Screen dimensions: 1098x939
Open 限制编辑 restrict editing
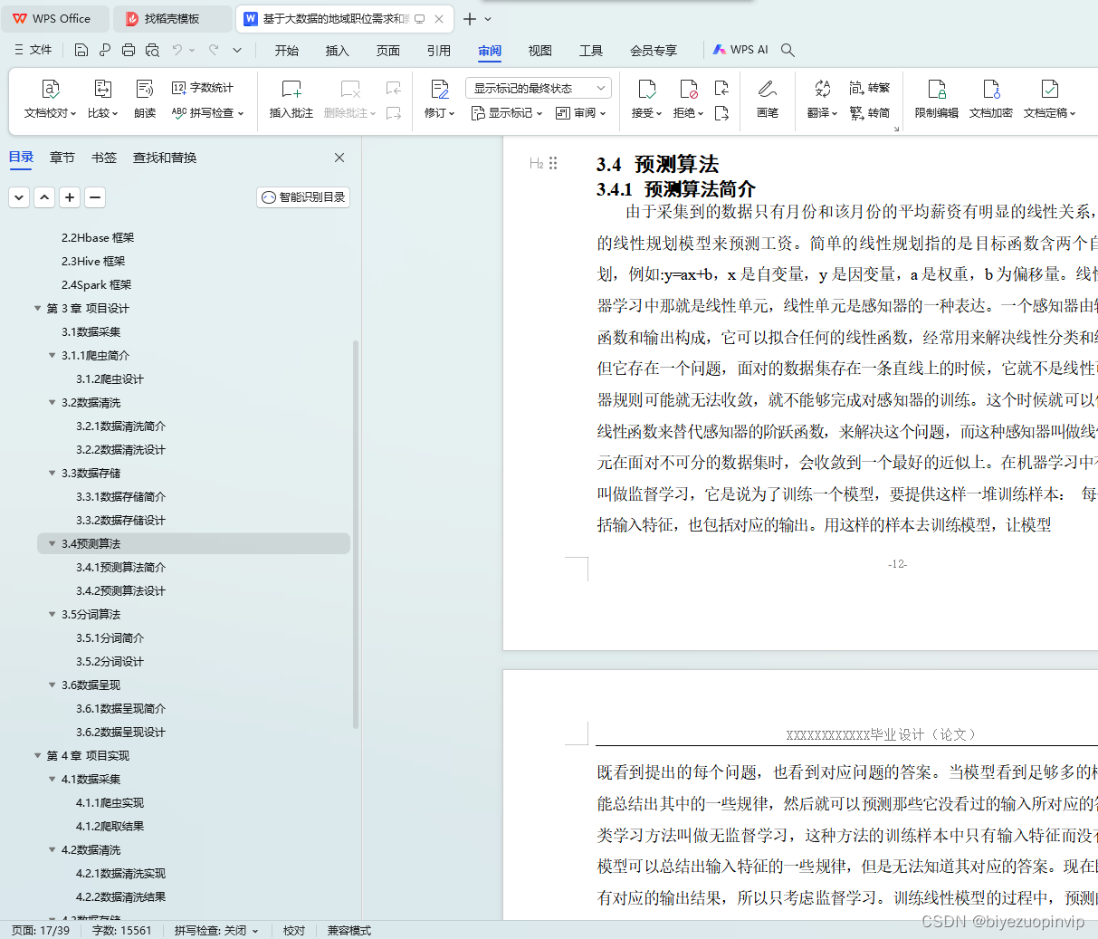[x=937, y=99]
